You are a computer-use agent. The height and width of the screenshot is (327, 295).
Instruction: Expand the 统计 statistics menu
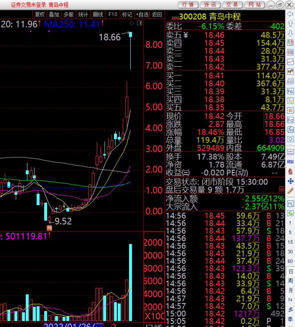83,14
